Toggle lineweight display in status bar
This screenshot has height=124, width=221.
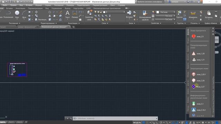[x=183, y=123]
